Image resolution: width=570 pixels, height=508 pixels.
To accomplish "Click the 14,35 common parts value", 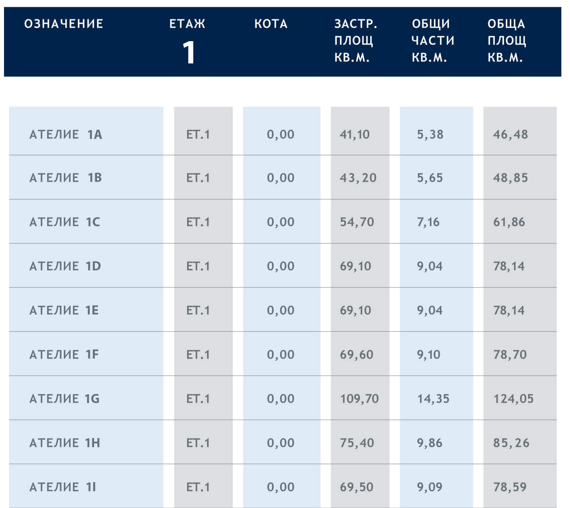I will (433, 399).
